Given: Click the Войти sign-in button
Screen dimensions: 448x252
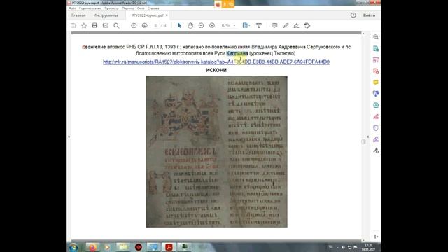Looking at the screenshot, I should coord(369,15).
